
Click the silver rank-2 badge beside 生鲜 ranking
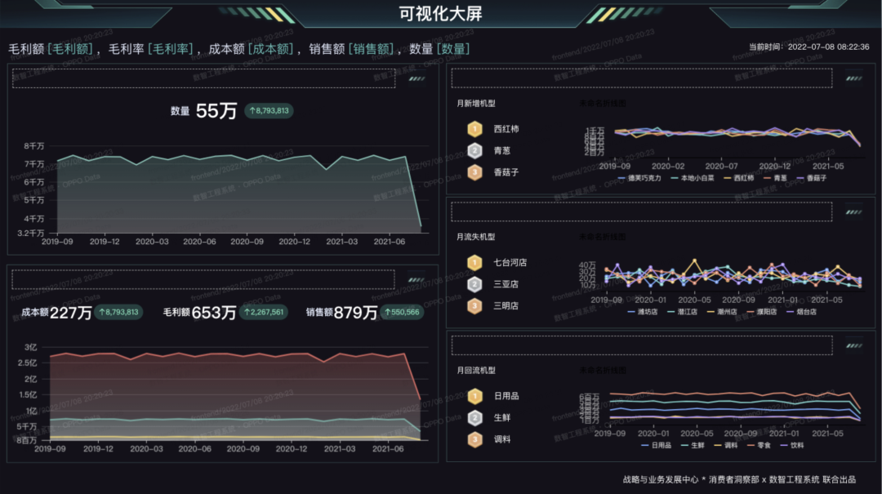[474, 417]
